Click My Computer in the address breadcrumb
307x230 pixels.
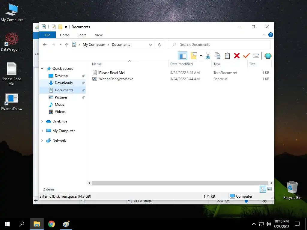tap(94, 45)
